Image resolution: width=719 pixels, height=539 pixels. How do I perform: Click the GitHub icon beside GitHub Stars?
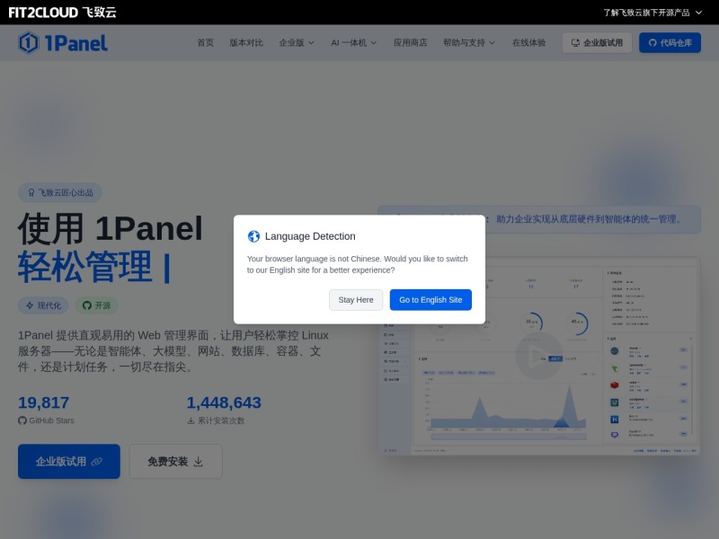coord(22,420)
